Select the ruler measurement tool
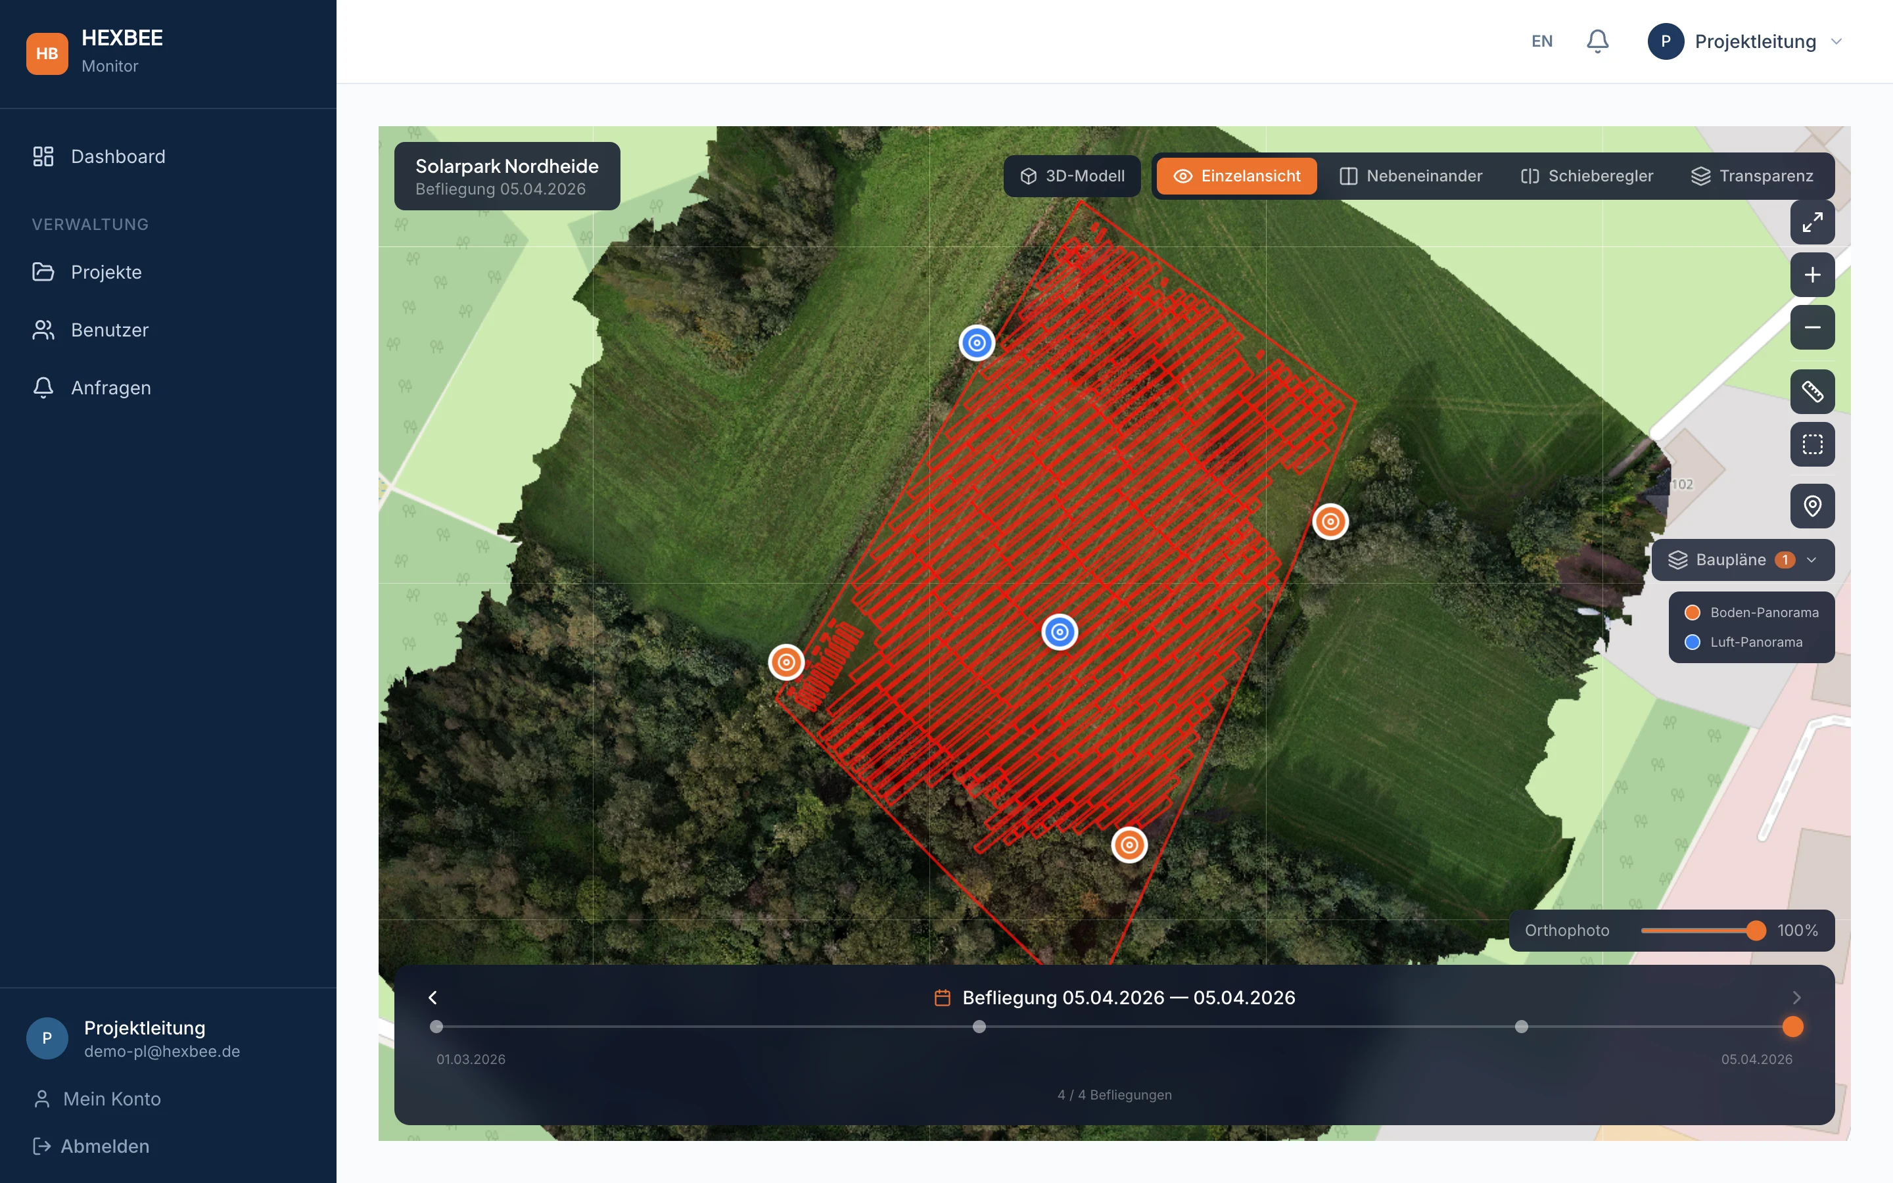 point(1811,391)
